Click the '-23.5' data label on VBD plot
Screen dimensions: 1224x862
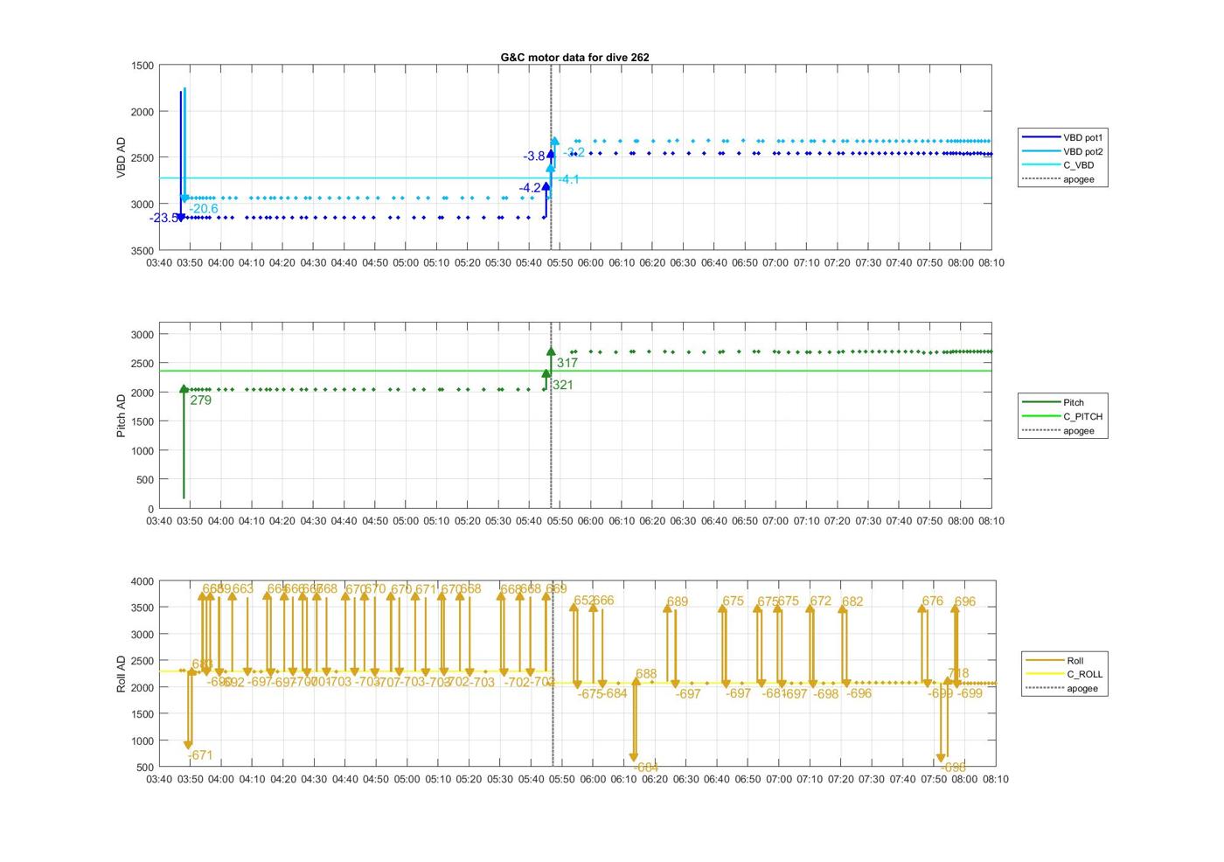coord(163,218)
